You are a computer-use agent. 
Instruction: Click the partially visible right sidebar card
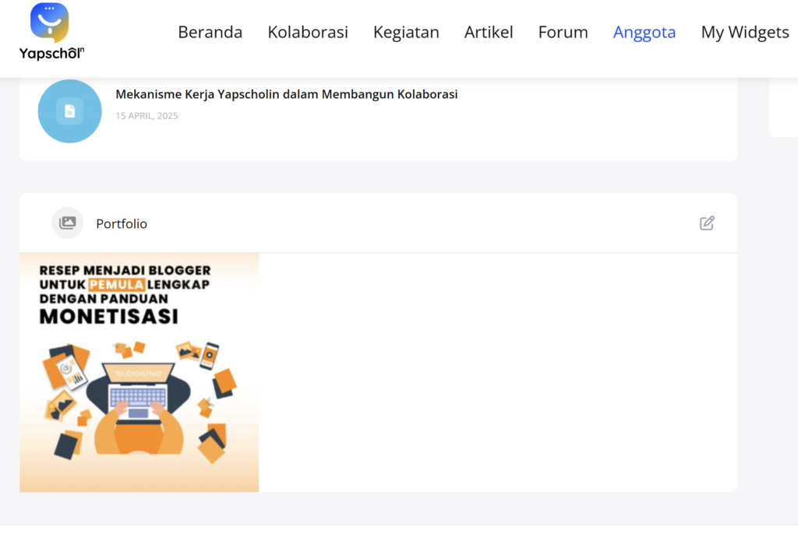pyautogui.click(x=783, y=109)
